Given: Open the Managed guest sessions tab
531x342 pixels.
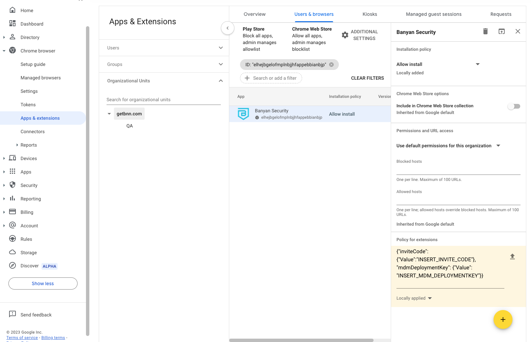Looking at the screenshot, I should coord(433,14).
